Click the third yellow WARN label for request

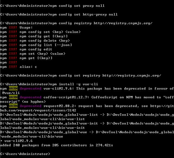point(13,106)
